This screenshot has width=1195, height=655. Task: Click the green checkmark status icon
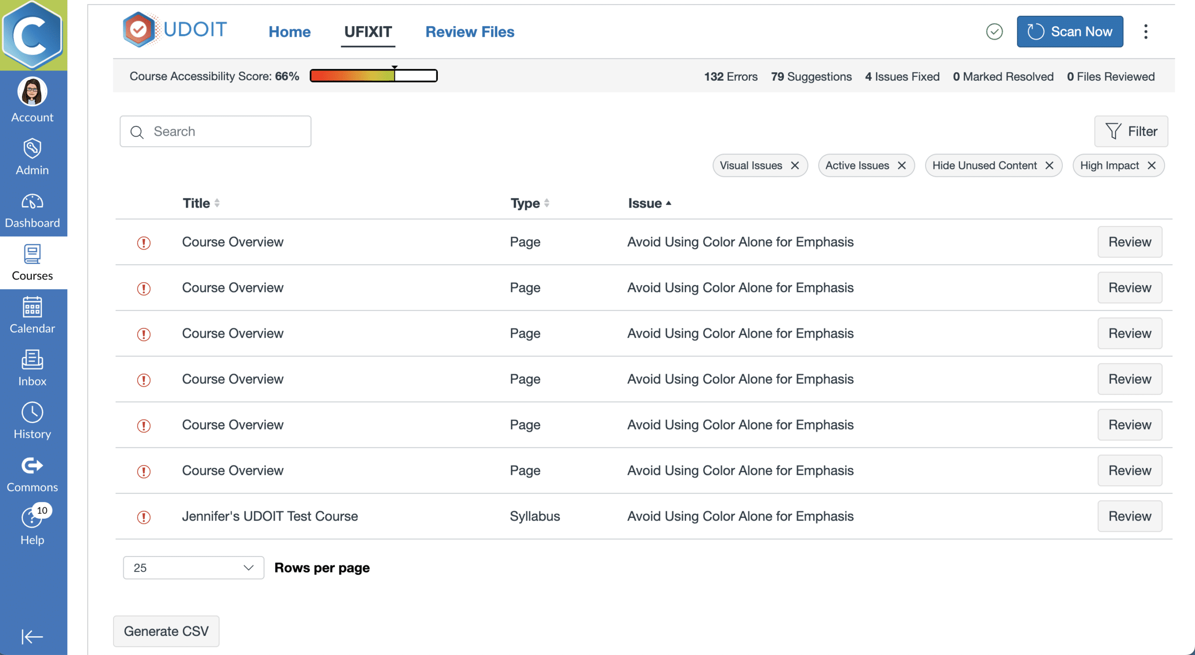tap(994, 31)
